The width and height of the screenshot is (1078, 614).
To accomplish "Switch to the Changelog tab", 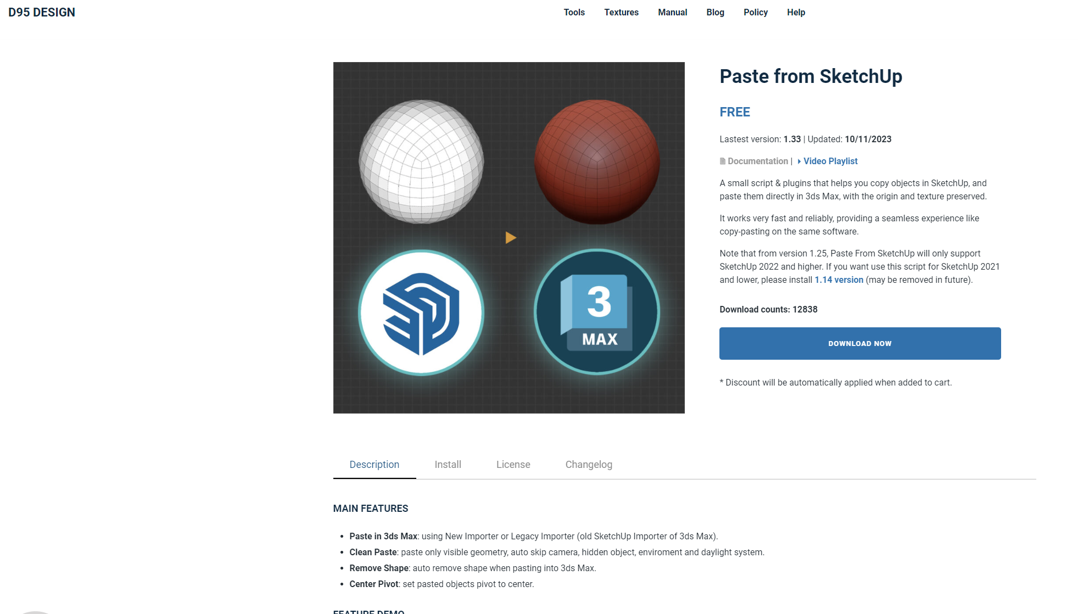I will 589,464.
